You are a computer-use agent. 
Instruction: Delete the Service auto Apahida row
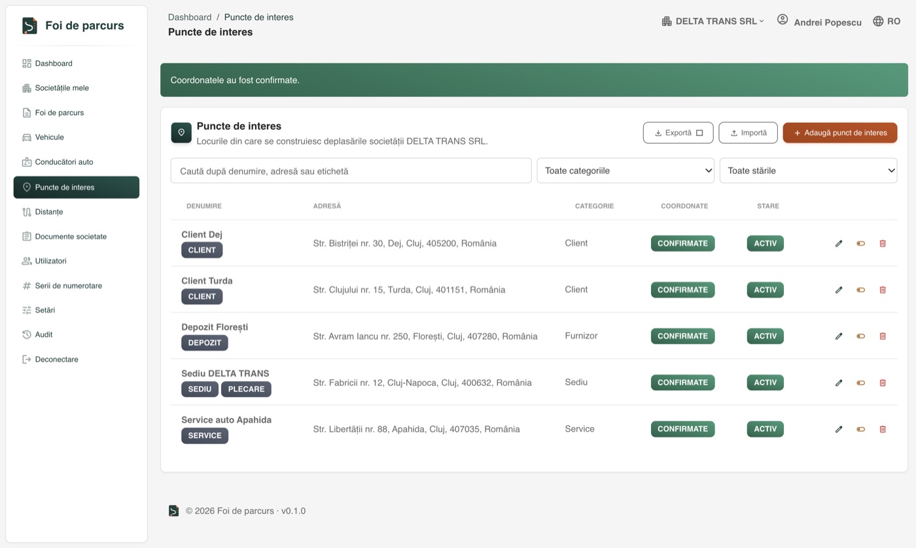(x=883, y=429)
